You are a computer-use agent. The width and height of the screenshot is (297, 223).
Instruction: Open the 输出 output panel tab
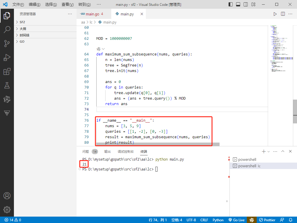coord(107,151)
